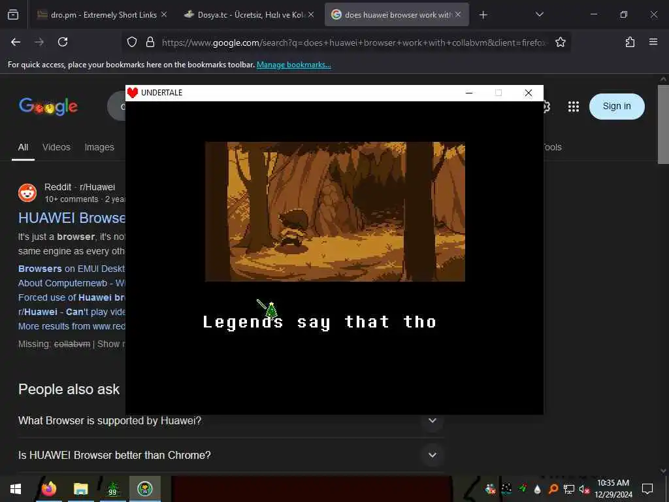Click 'Legends say that tho' text in UNDERTALE
The width and height of the screenshot is (669, 502).
point(319,322)
